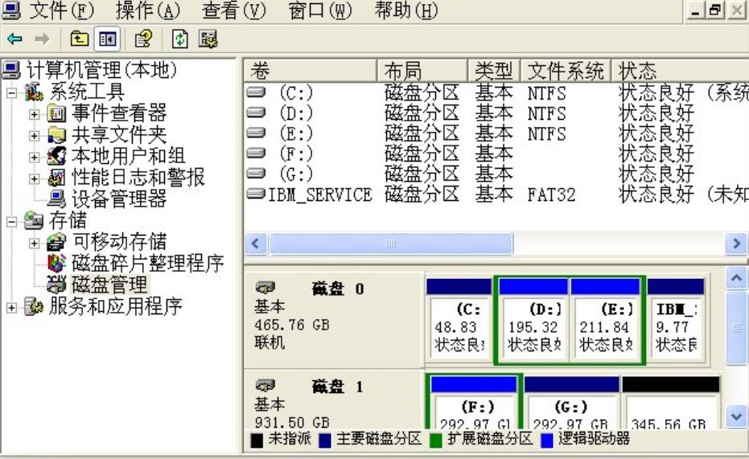Click the 本地用户和组 tree icon

pyautogui.click(x=57, y=156)
